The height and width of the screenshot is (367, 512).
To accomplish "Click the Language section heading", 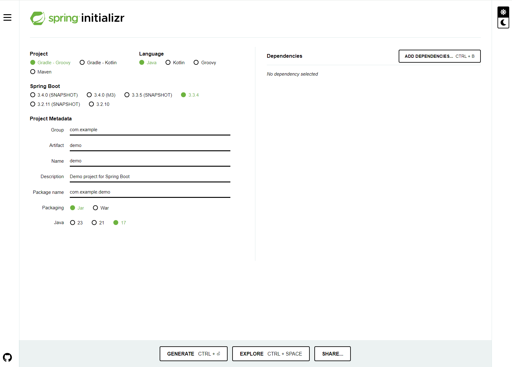I will (x=151, y=54).
